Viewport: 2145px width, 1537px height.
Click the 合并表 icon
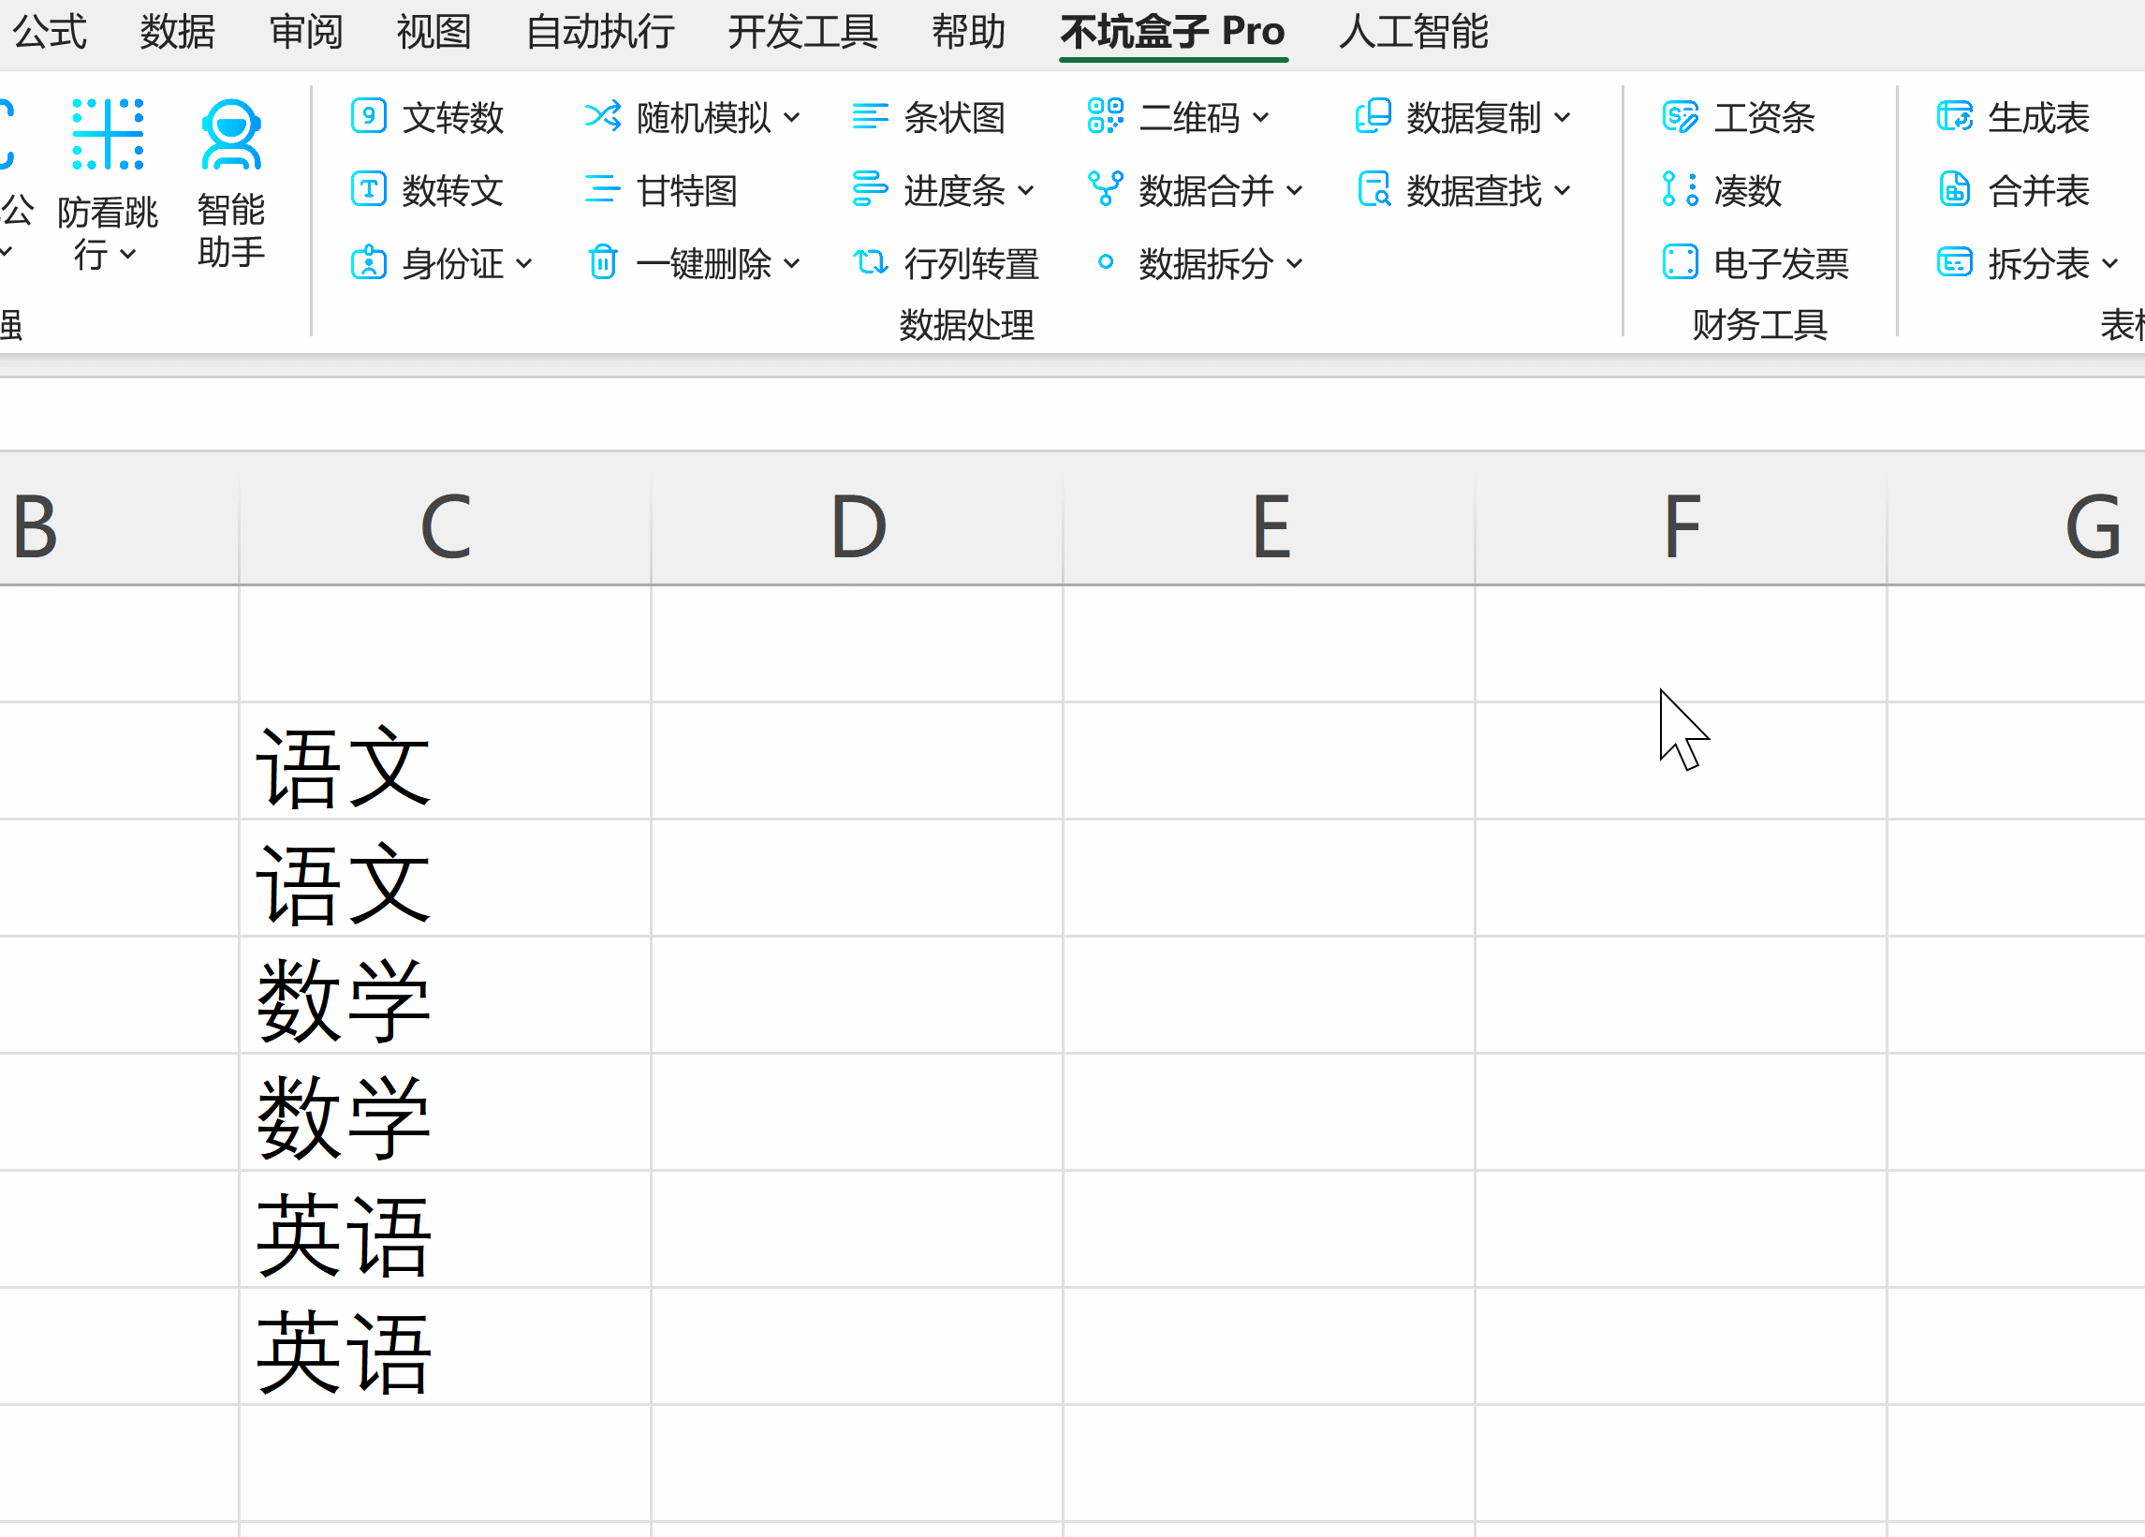[x=1954, y=189]
